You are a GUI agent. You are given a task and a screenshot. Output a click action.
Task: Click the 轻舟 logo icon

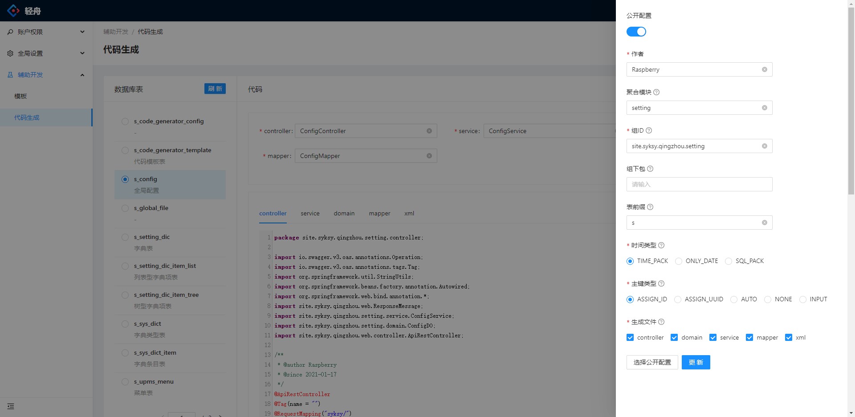click(13, 11)
